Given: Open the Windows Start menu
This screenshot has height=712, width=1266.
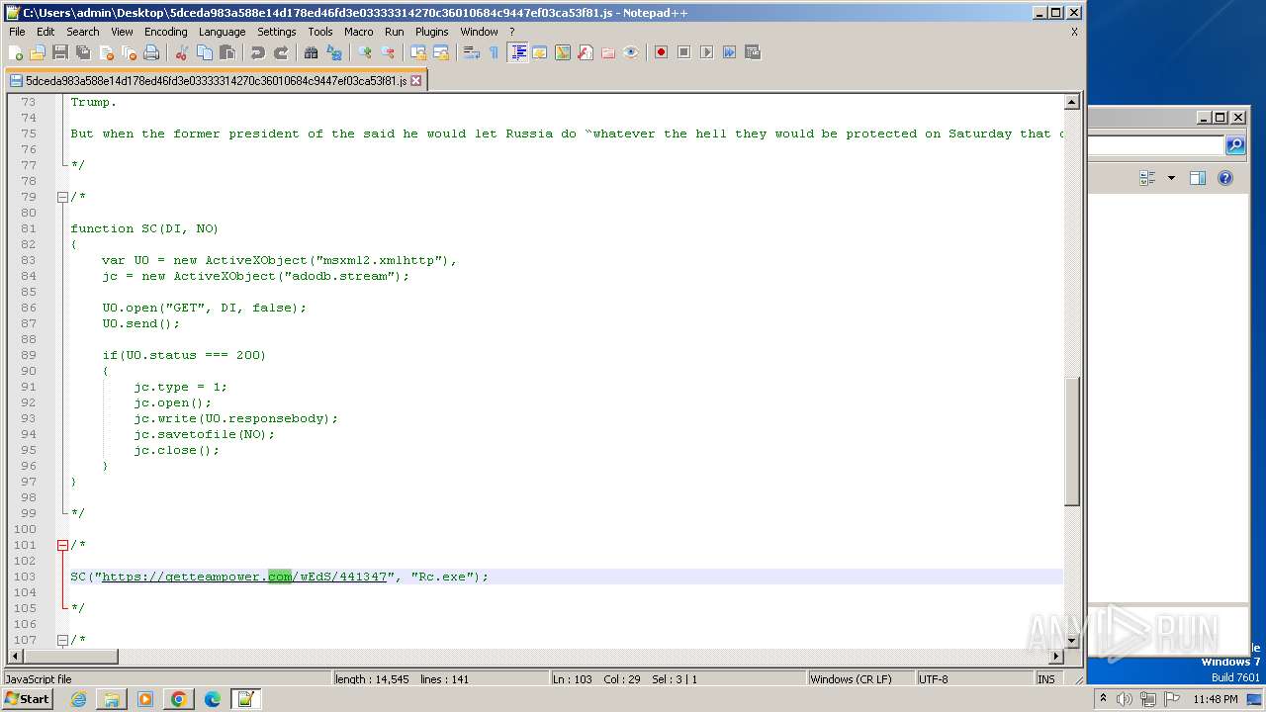Looking at the screenshot, I should tap(27, 699).
